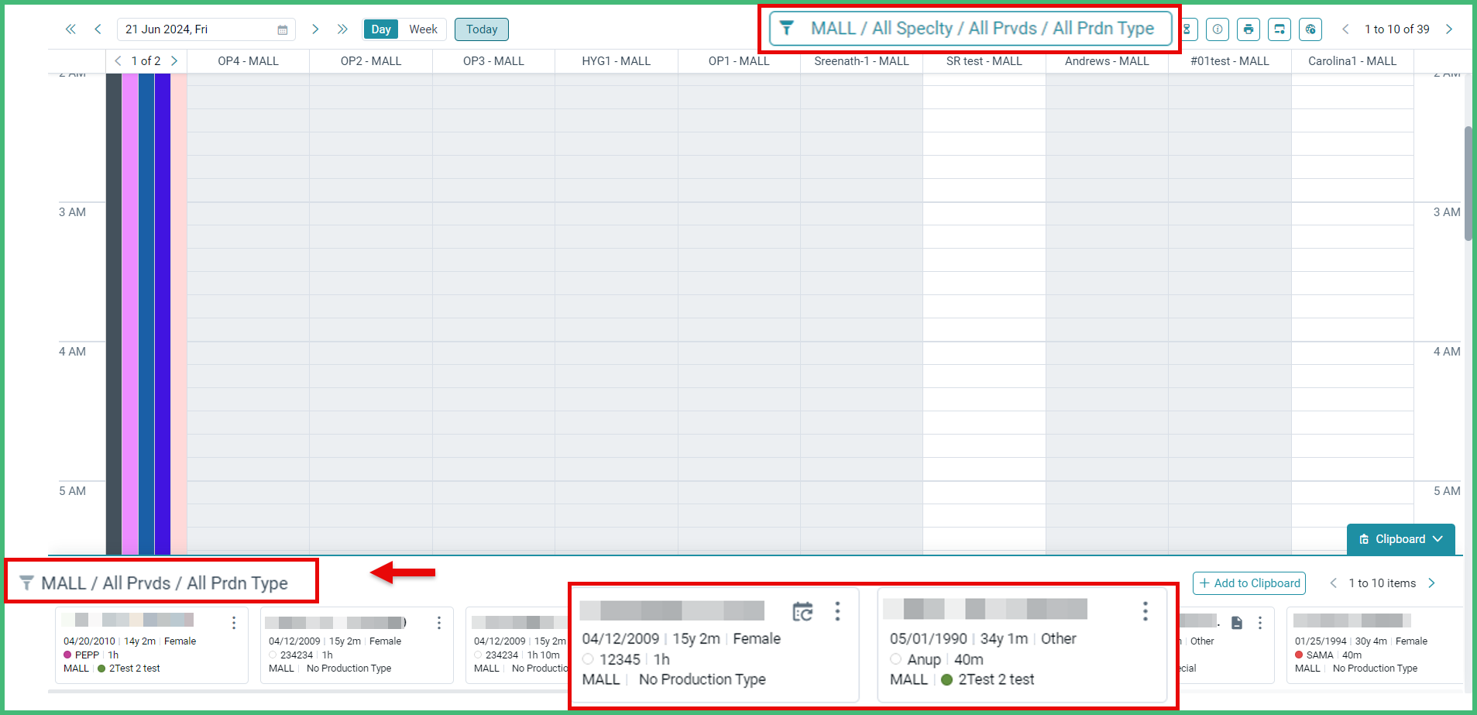Screen dimensions: 1477x715
Task: Switch to the Week view
Action: click(x=423, y=29)
